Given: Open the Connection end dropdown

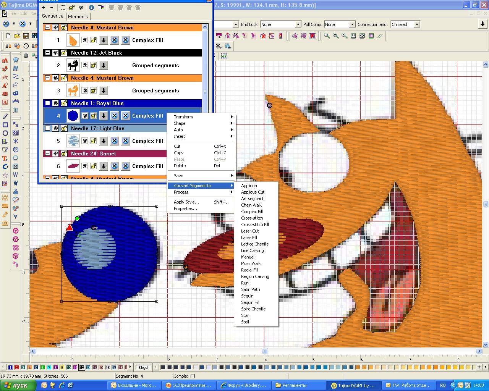Looking at the screenshot, I should click(x=417, y=24).
